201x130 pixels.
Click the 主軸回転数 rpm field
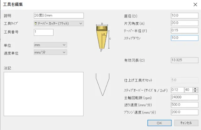[184, 97]
